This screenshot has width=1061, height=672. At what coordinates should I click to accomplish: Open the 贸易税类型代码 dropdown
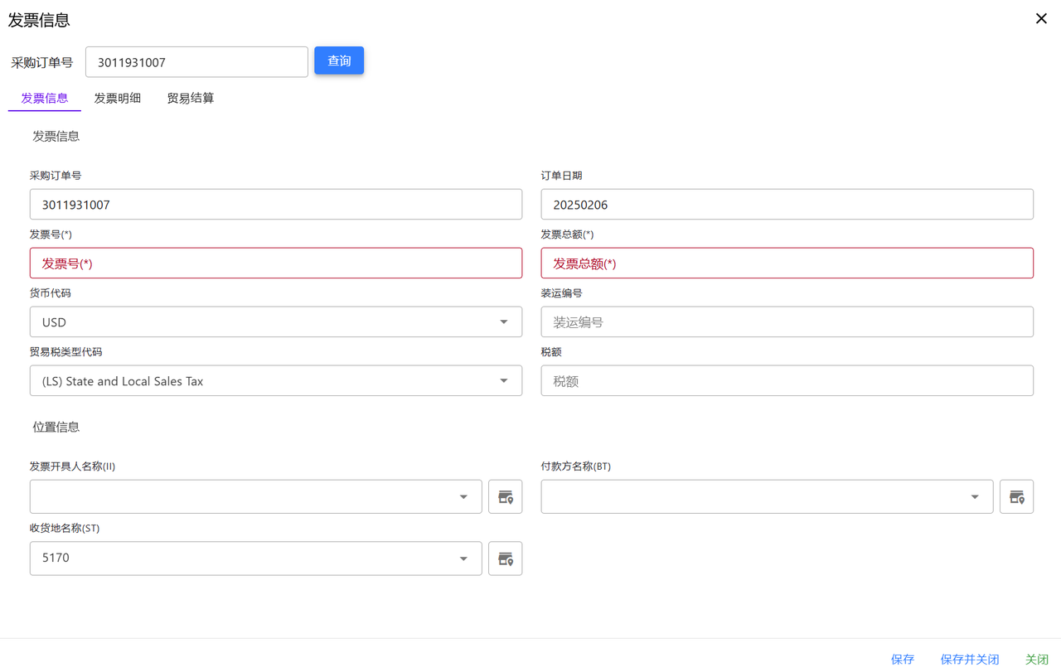tap(503, 381)
